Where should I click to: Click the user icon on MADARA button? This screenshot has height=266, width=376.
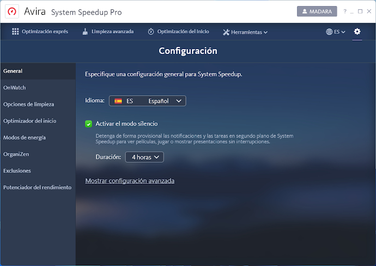point(305,11)
